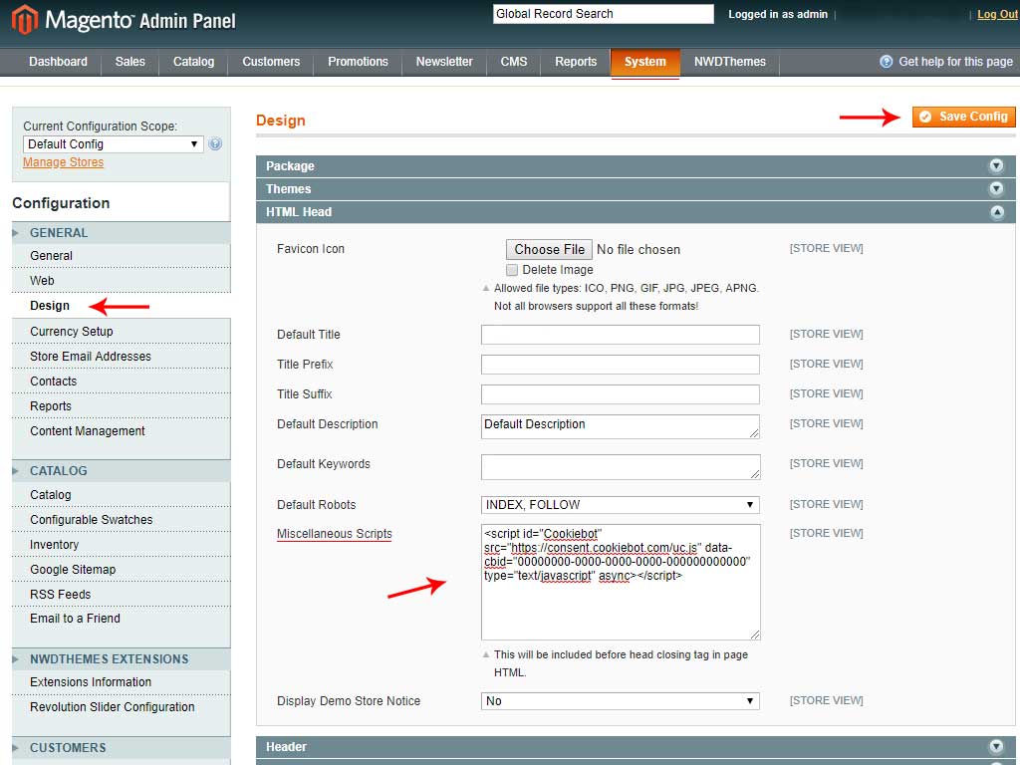The image size is (1020, 765).
Task: Collapse the HTML Head section arrow icon
Action: coord(996,212)
